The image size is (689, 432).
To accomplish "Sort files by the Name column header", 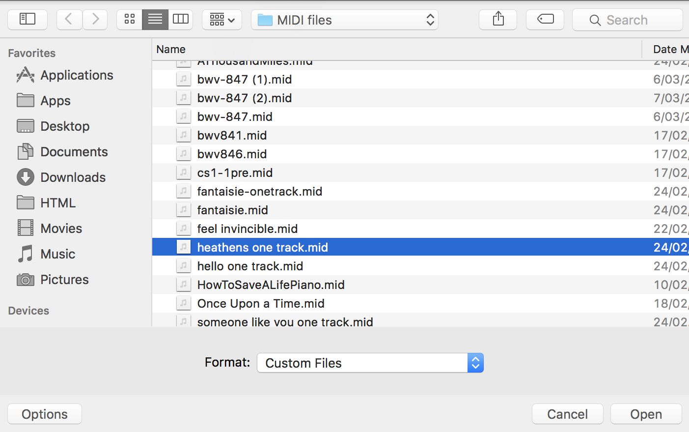I will click(171, 49).
